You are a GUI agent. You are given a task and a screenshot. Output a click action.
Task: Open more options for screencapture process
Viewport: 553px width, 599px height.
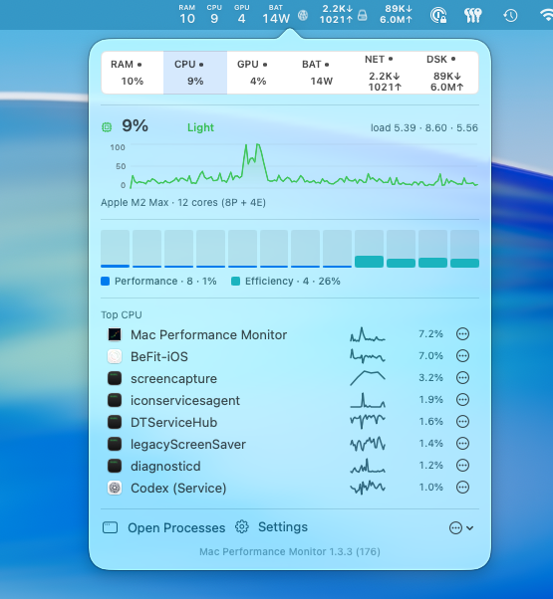[x=462, y=378]
